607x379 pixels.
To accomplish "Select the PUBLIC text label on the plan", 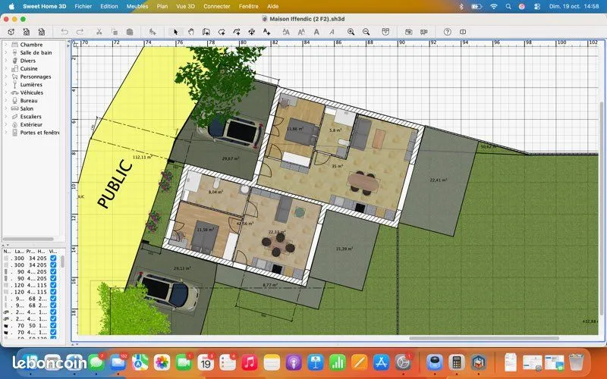I will pyautogui.click(x=115, y=184).
